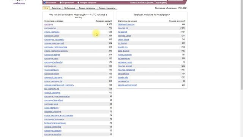The width and height of the screenshot is (243, 137).
Task: Open the 'заправка картриджей +в алматы' query link
Action: (59, 85)
